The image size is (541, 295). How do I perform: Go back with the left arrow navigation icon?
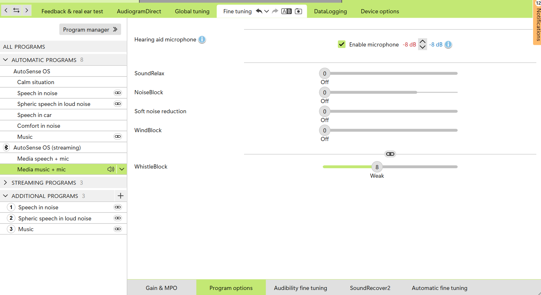6,10
